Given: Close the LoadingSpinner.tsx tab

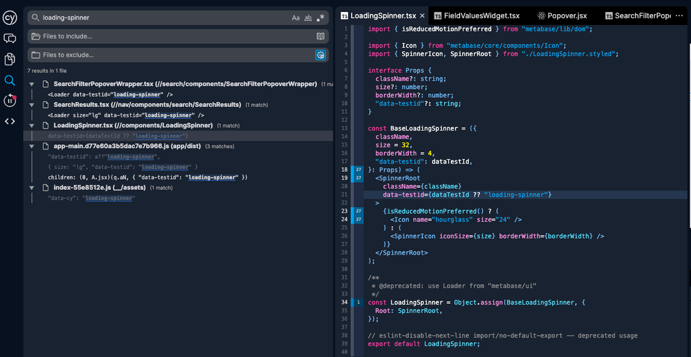Looking at the screenshot, I should coord(423,15).
